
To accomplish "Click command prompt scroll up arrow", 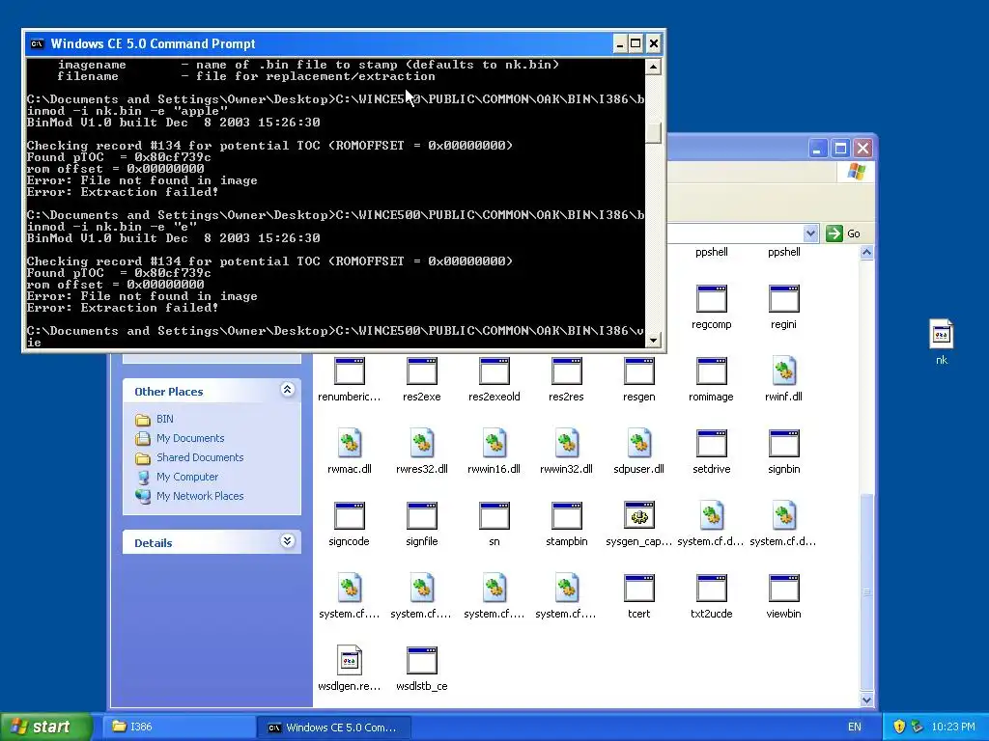I will coord(654,67).
